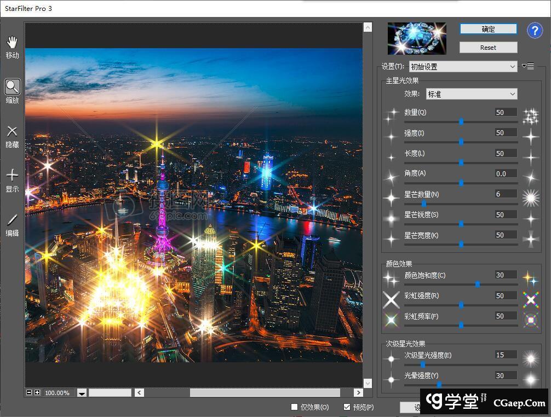Uncheck the Preview (预览) checkbox
Image resolution: width=551 pixels, height=417 pixels.
click(347, 407)
